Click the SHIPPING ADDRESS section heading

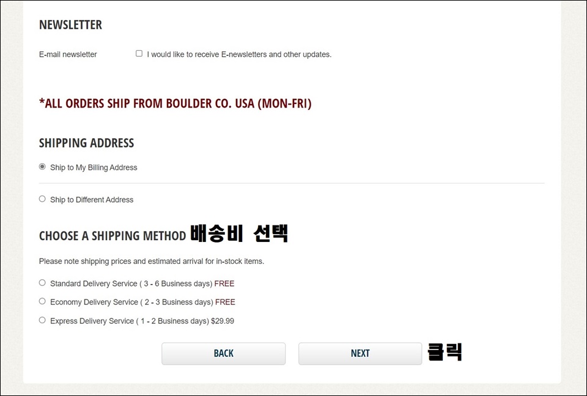[86, 143]
